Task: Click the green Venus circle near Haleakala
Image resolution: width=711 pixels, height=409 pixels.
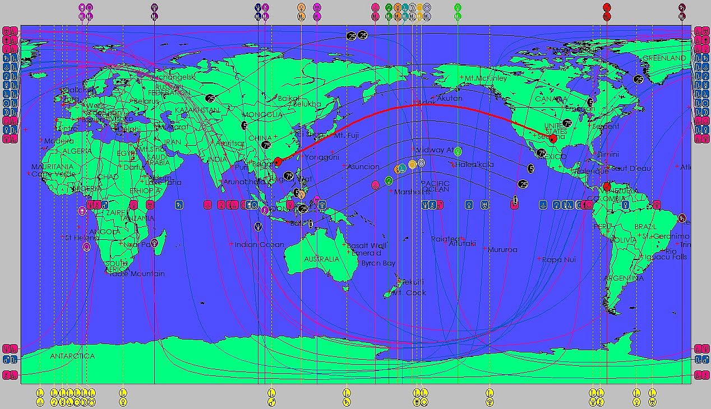Action: click(x=458, y=151)
